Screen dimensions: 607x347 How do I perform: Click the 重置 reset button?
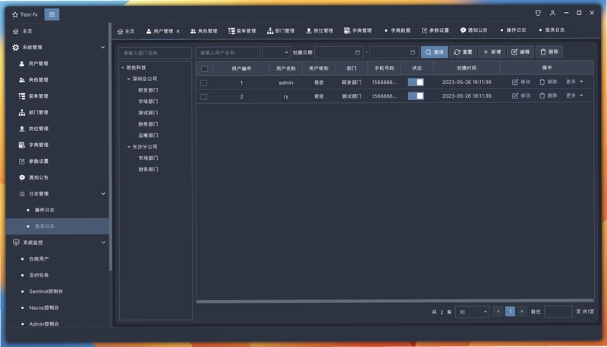[x=463, y=52]
